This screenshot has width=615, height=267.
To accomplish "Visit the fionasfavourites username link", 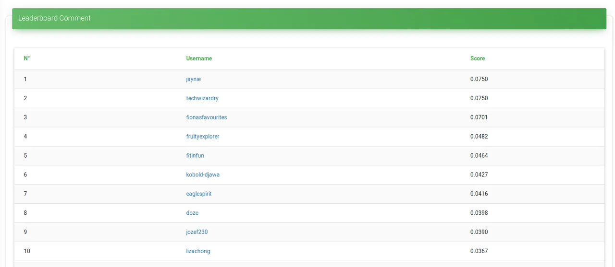I will pos(207,117).
